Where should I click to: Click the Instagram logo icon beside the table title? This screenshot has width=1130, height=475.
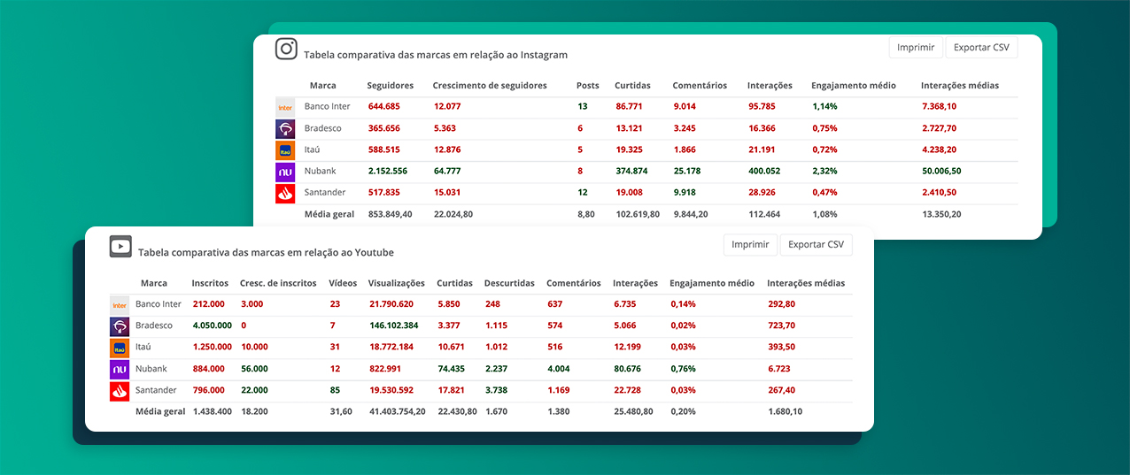click(286, 50)
